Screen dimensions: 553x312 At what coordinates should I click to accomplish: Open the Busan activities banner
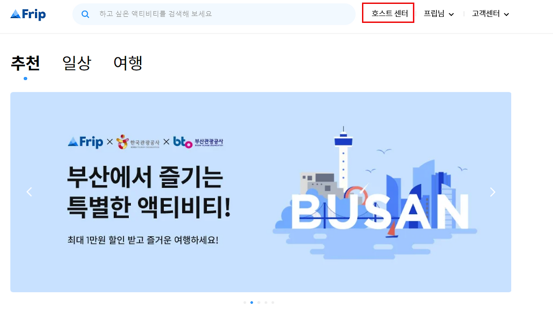(261, 192)
